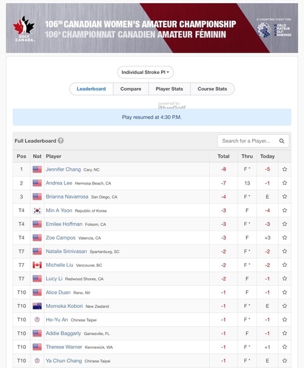Sort by the Today column header
The height and width of the screenshot is (368, 304).
point(267,156)
